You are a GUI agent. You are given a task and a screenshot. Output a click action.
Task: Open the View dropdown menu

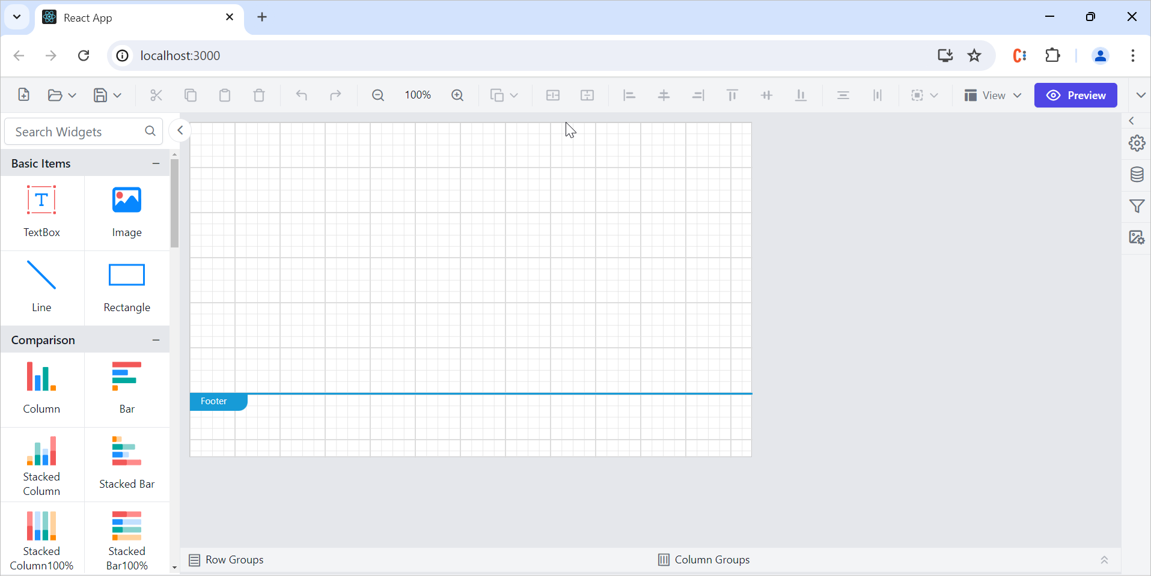tap(992, 95)
